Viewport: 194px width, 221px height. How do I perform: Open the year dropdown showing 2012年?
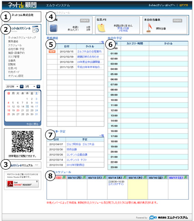tap(12, 86)
